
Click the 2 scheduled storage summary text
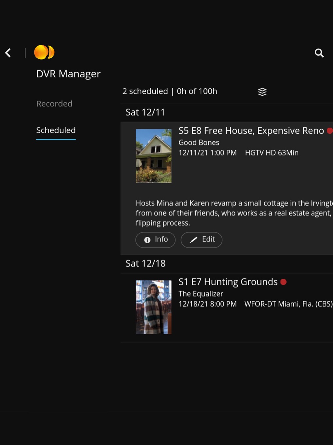170,91
